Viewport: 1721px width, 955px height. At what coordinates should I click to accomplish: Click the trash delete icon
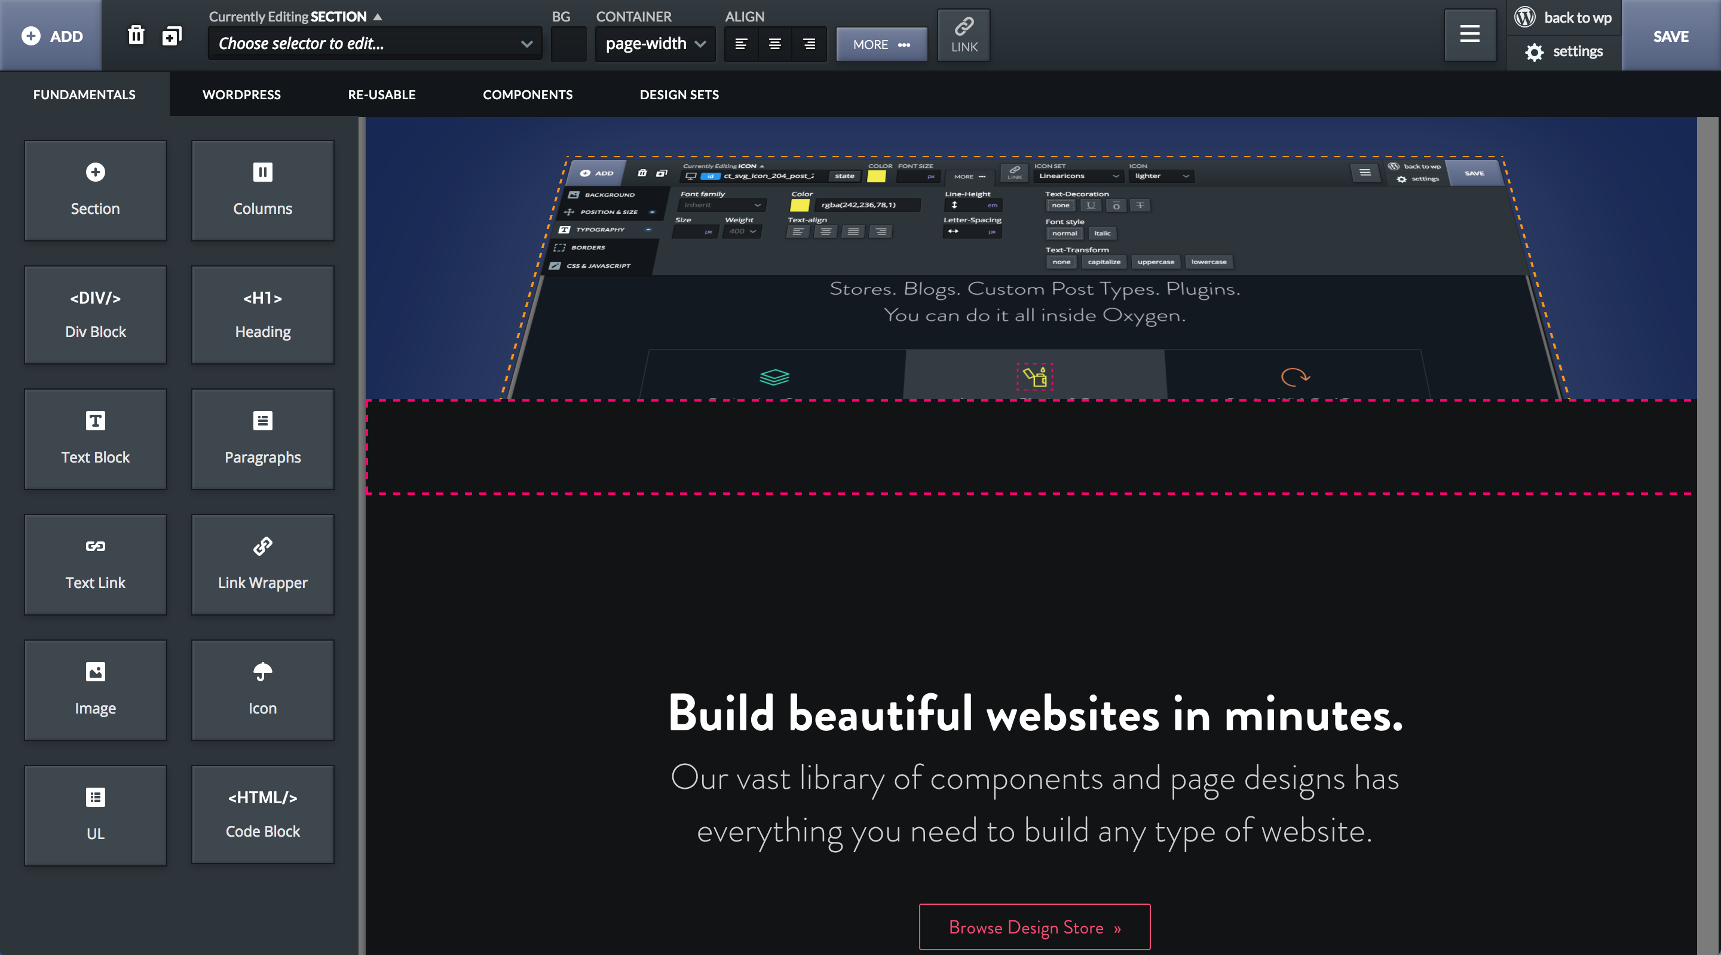136,35
